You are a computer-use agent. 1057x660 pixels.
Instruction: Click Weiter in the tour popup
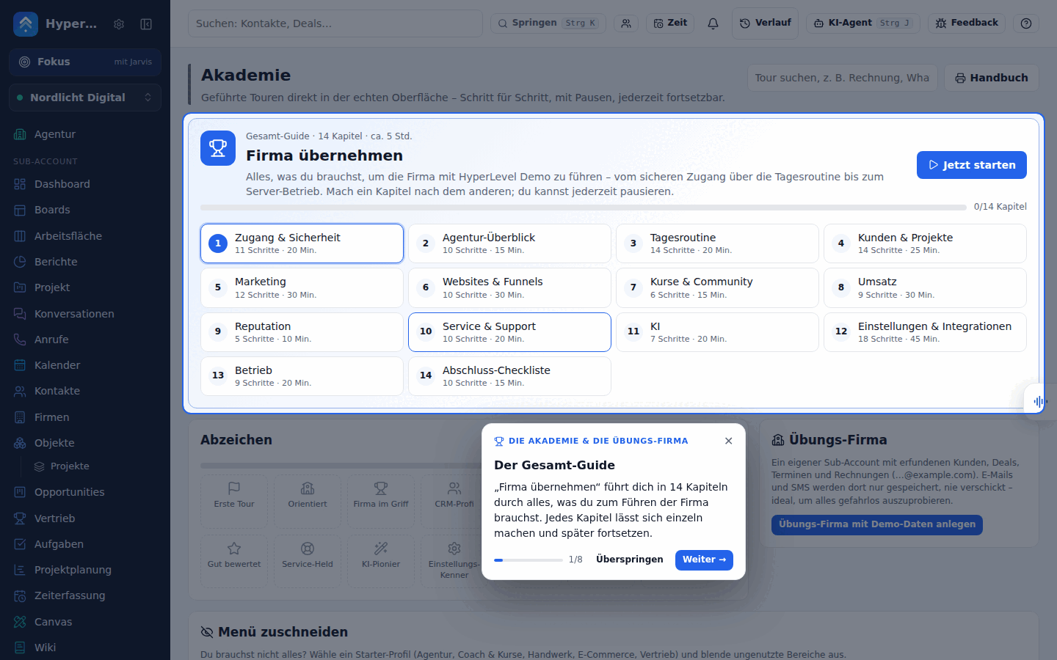[704, 560]
